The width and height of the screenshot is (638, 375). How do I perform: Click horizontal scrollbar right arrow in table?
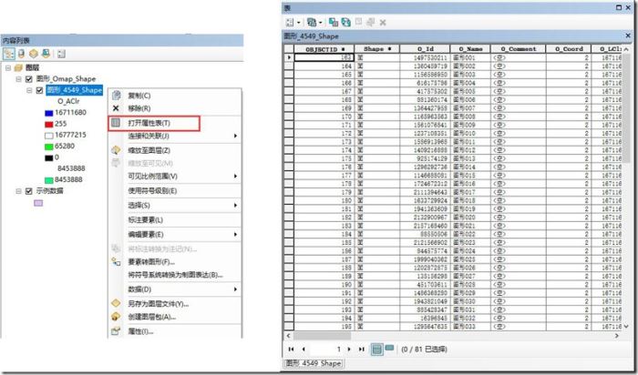(x=617, y=336)
